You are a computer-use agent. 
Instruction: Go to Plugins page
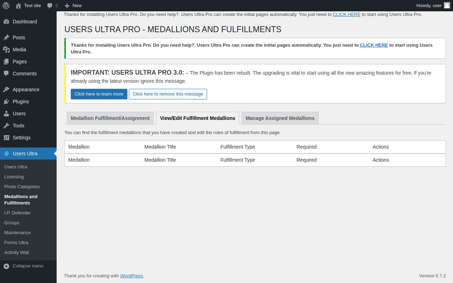click(28, 102)
